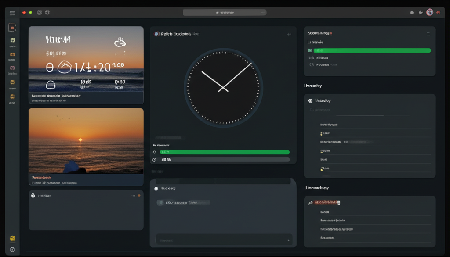The image size is (450, 257).
Task: Click the round icon heading the clock widget
Action: [157, 34]
